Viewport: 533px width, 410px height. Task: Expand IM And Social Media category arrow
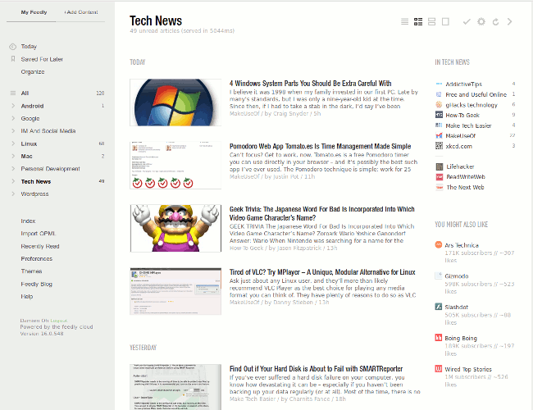pos(13,131)
